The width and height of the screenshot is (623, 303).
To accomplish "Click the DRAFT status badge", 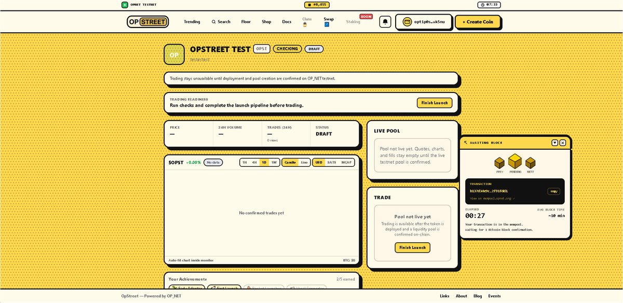I will click(x=314, y=49).
